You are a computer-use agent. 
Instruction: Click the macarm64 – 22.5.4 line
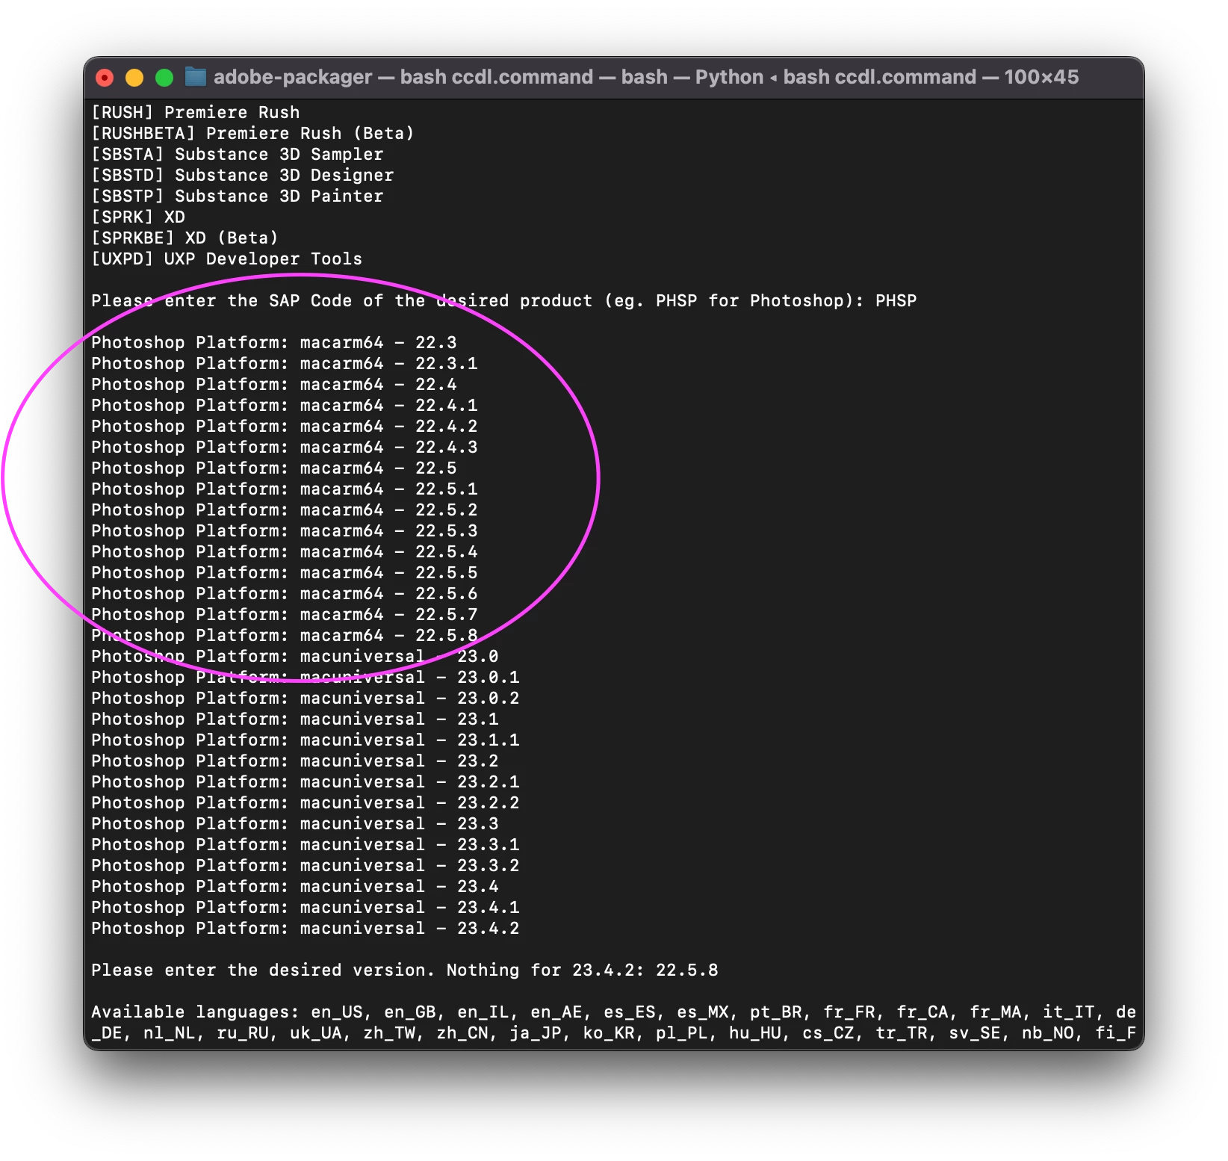click(285, 552)
